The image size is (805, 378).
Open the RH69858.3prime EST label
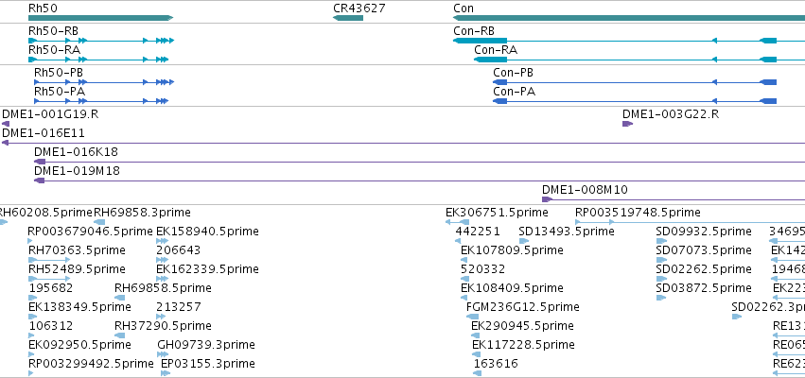coord(142,213)
